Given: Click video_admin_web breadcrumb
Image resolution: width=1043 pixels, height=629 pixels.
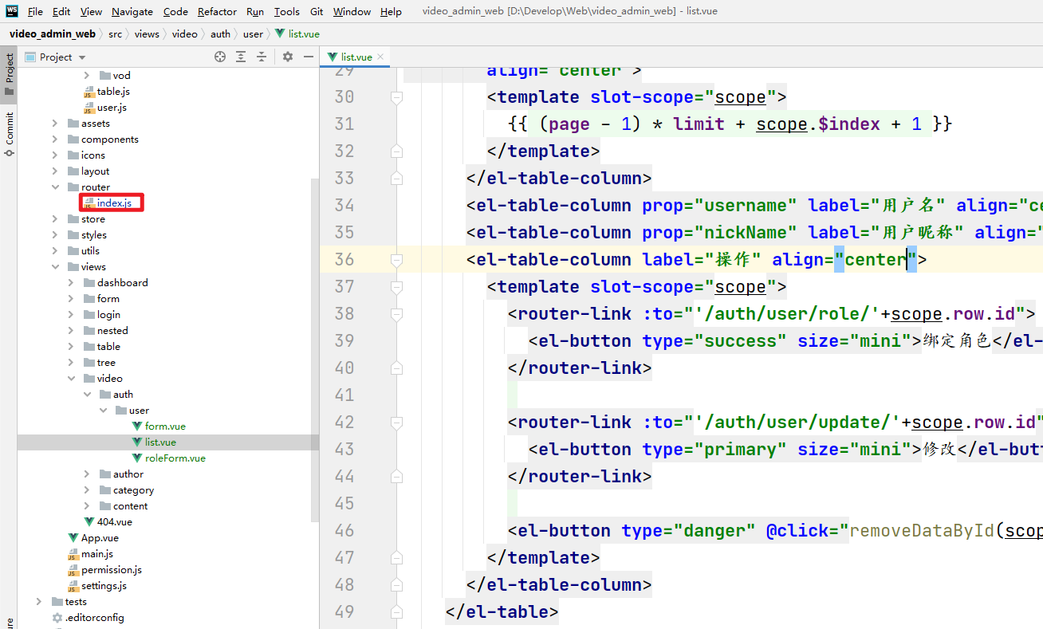Looking at the screenshot, I should 52,33.
